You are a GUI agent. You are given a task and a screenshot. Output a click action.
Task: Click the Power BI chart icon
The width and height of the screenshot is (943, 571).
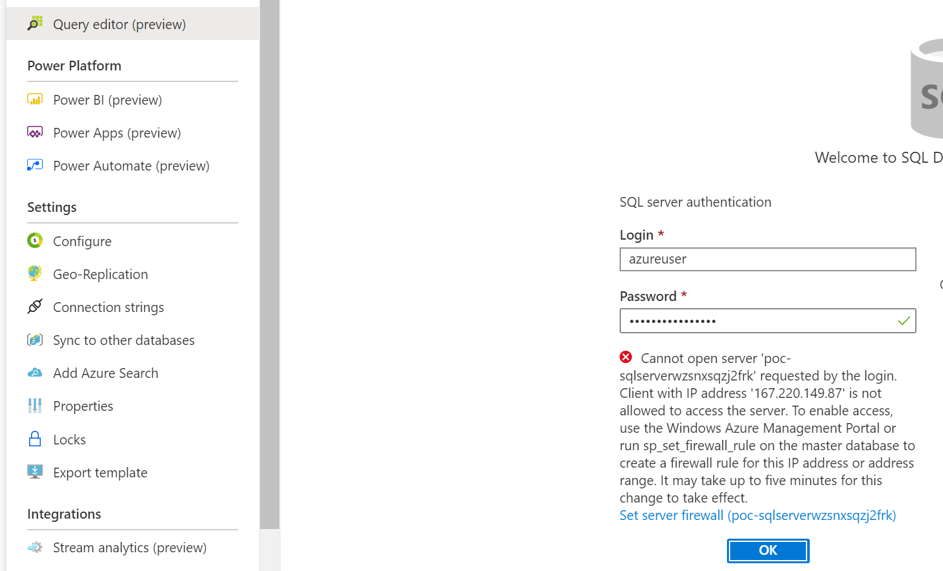point(35,99)
